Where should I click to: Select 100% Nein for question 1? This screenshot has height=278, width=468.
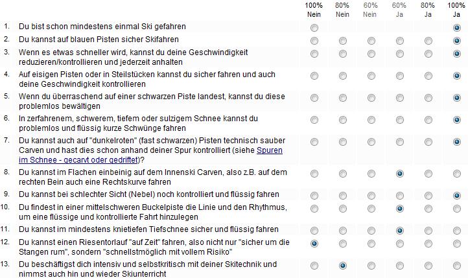[x=314, y=28]
